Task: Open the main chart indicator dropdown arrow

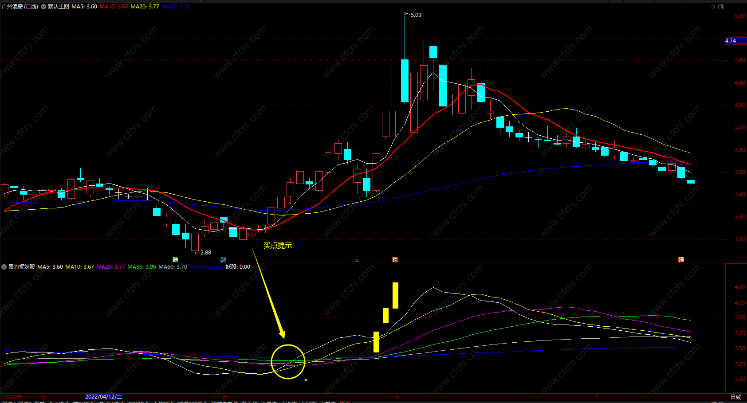Action: [43, 7]
